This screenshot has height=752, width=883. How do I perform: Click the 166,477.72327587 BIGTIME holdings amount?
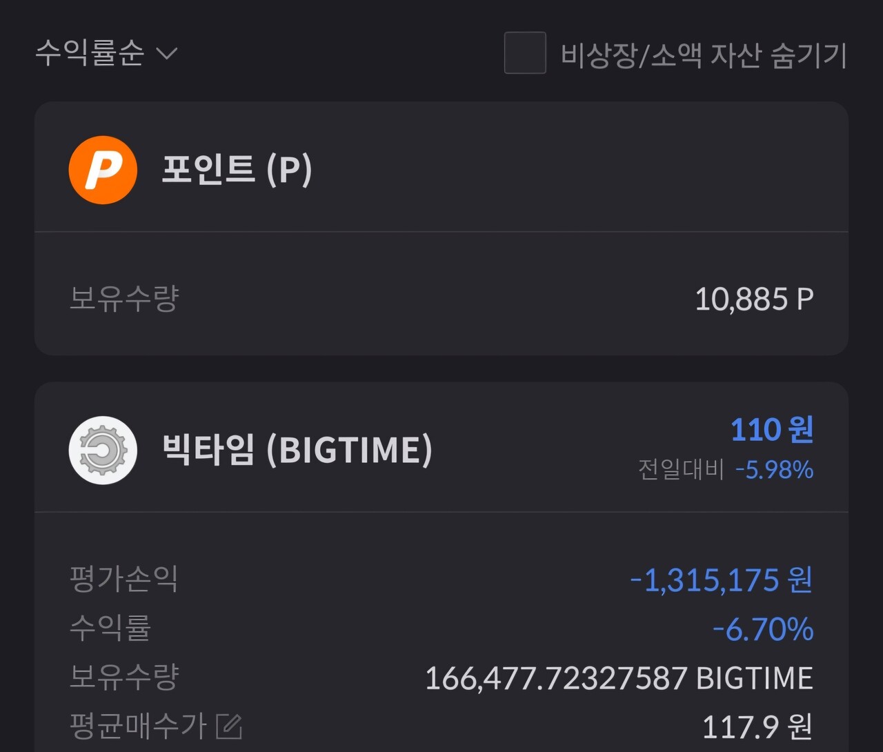(619, 677)
